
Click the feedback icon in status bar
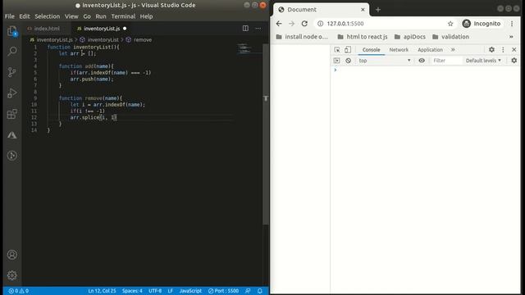click(x=248, y=291)
